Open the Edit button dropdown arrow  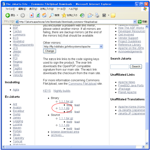coord(109,15)
